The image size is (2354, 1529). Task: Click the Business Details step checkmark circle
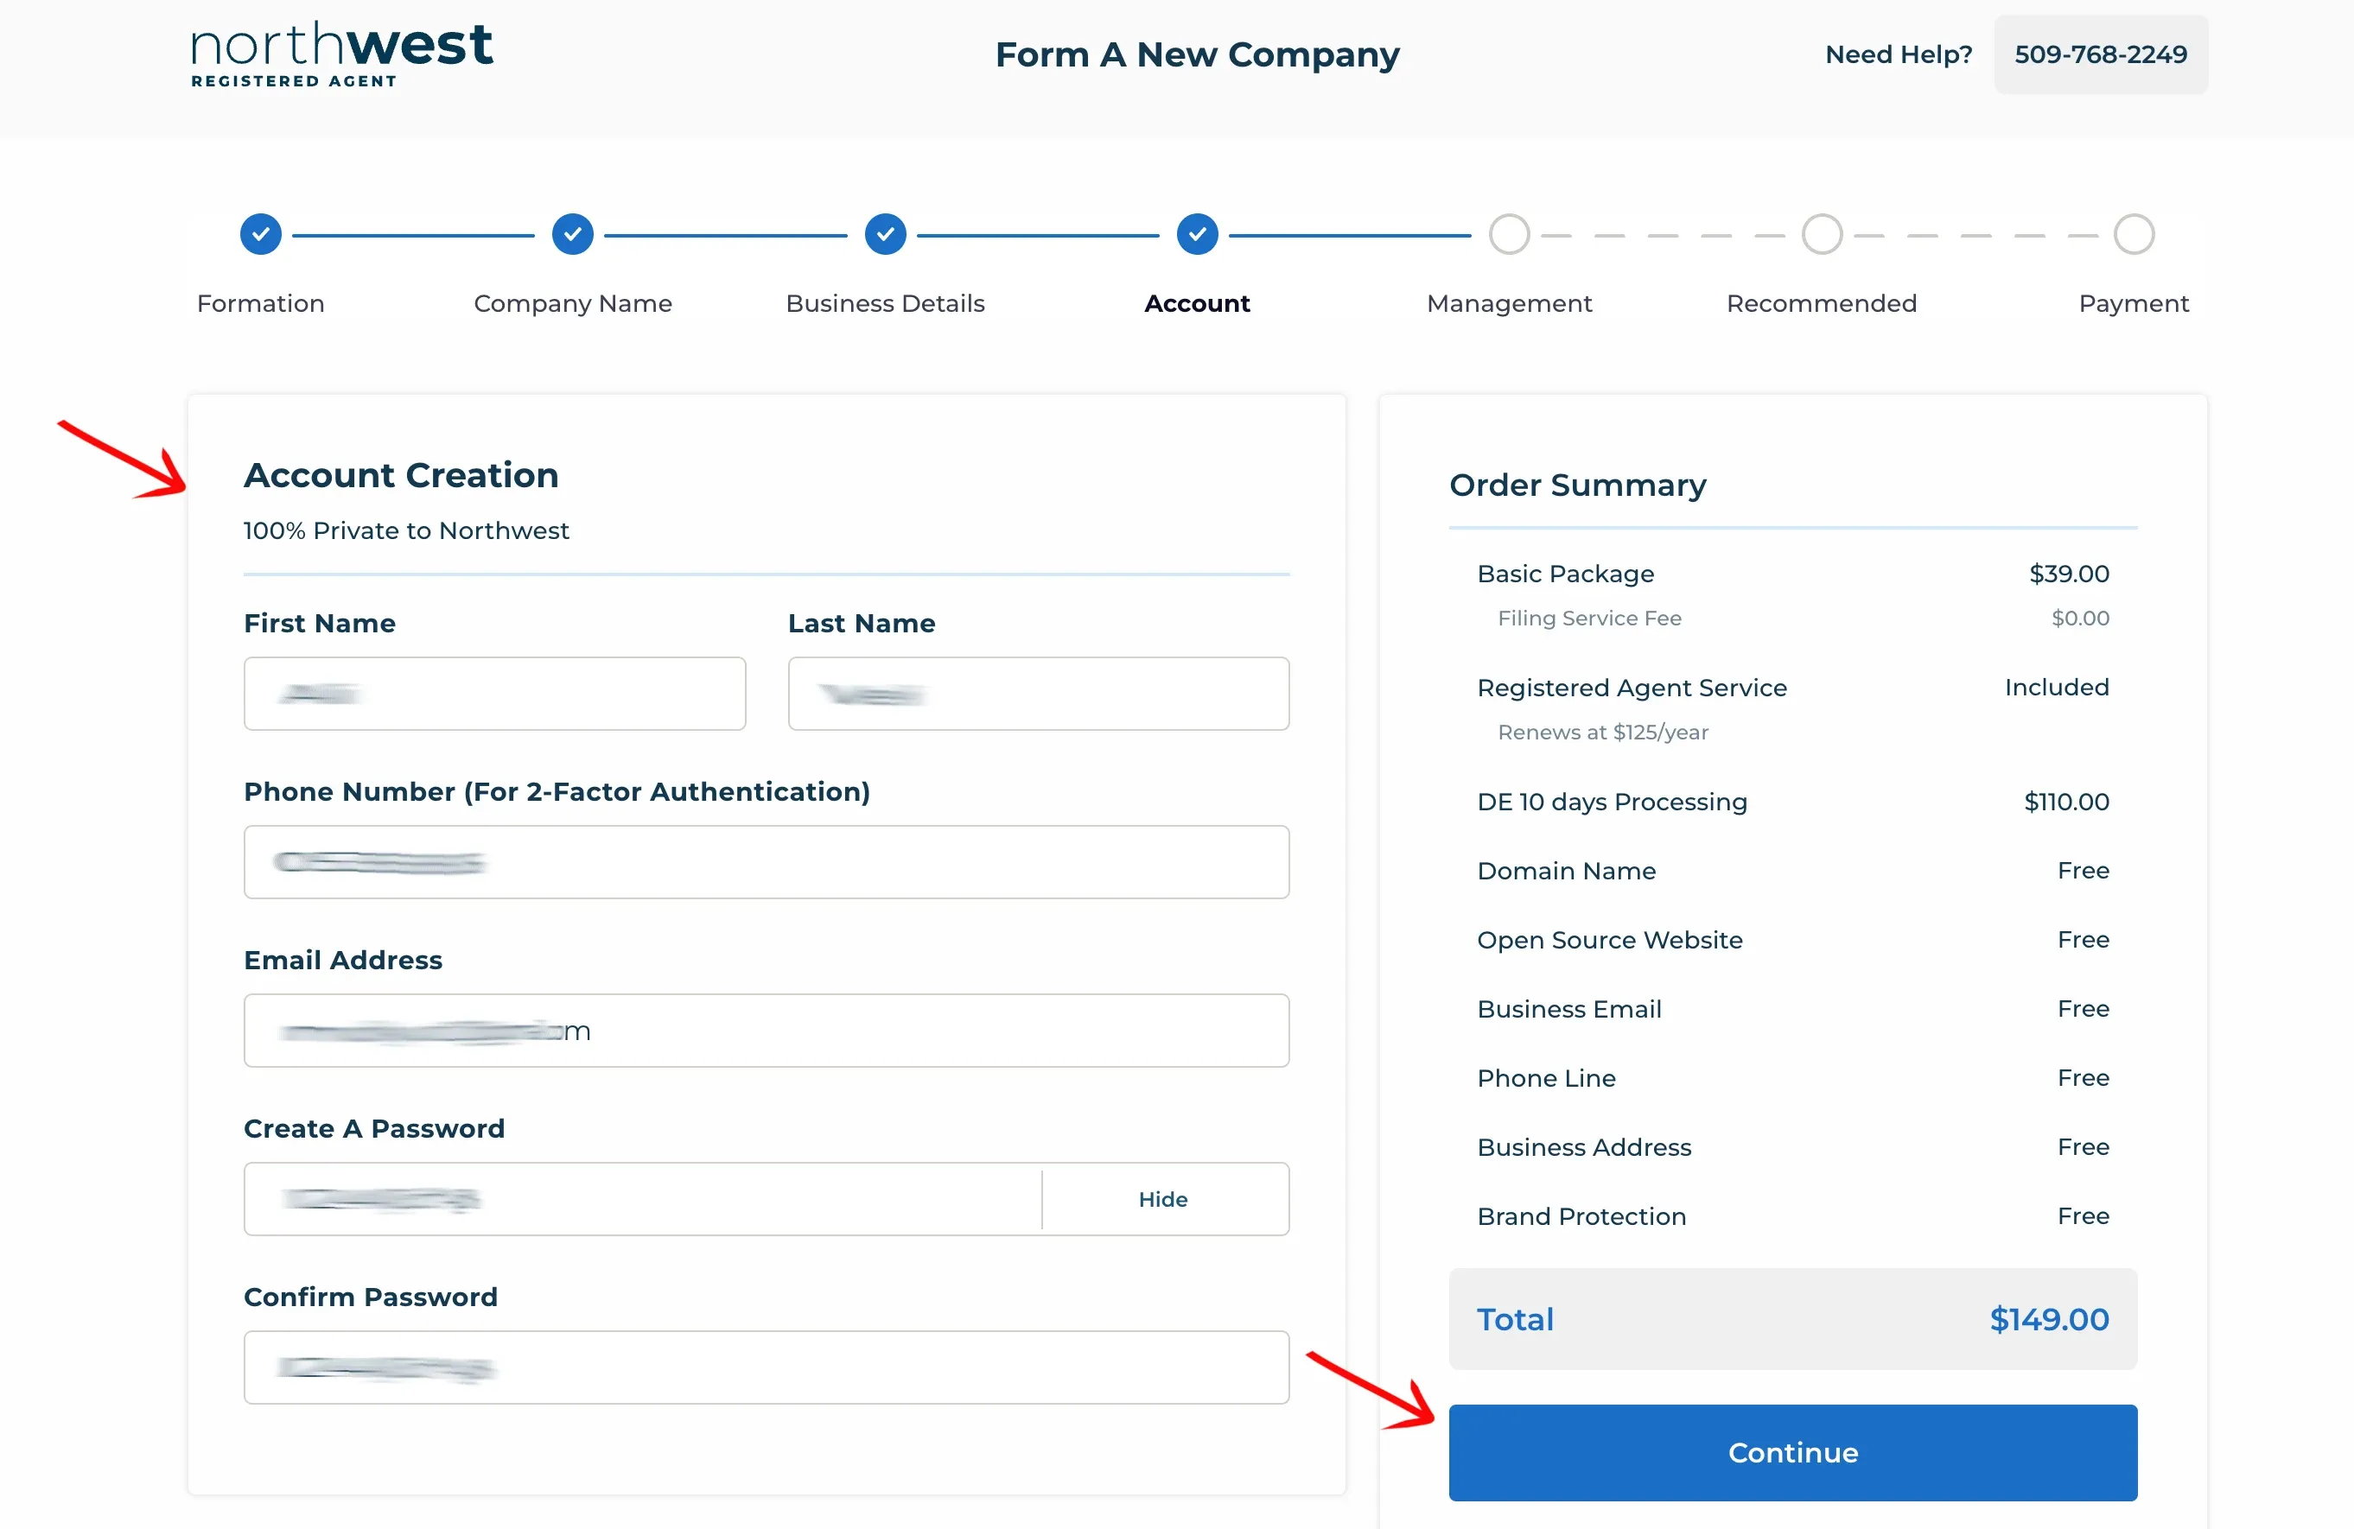(x=885, y=234)
